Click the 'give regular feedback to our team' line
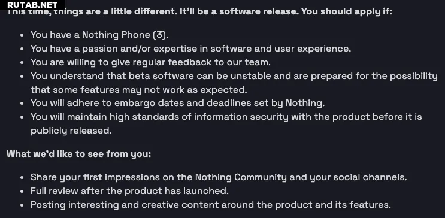The height and width of the screenshot is (218, 445). pyautogui.click(x=150, y=62)
